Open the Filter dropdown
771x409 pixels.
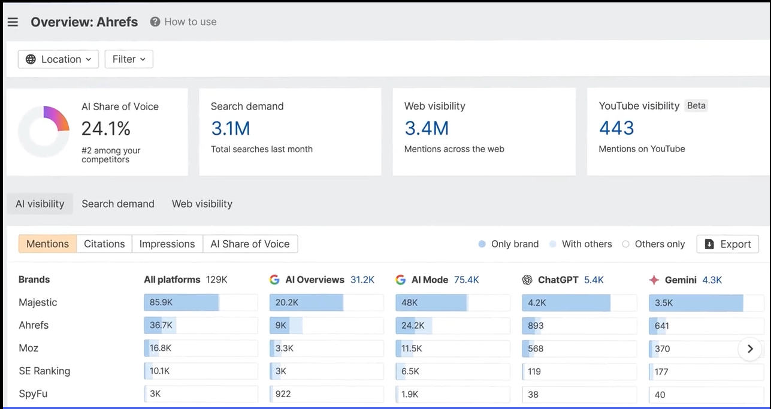point(129,59)
